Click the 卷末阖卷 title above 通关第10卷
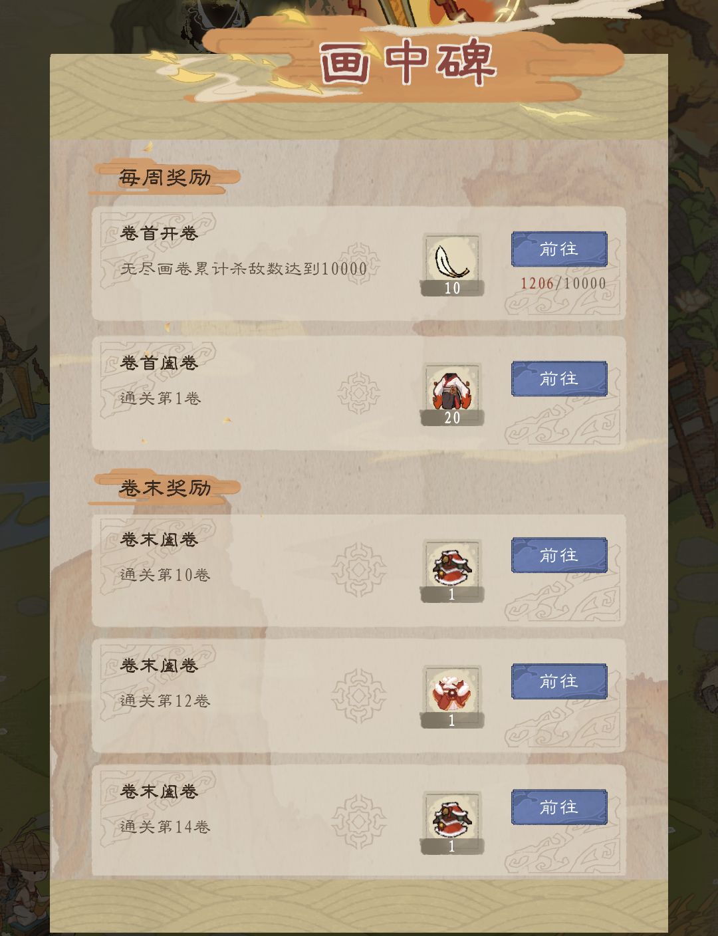 pyautogui.click(x=160, y=539)
